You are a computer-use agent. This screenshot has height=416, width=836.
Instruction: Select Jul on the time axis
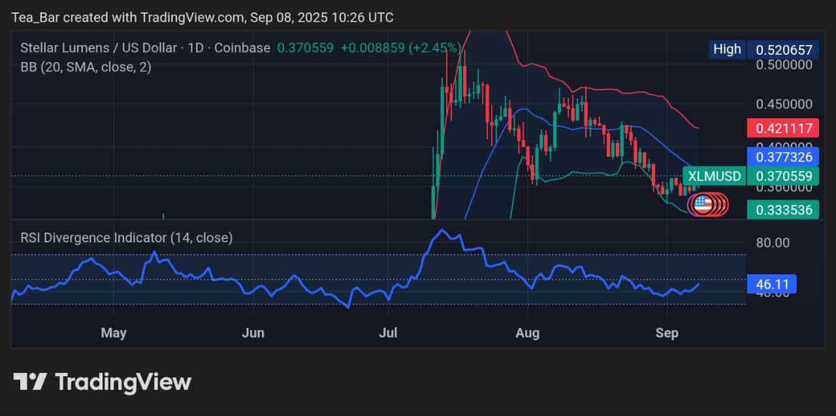point(388,333)
